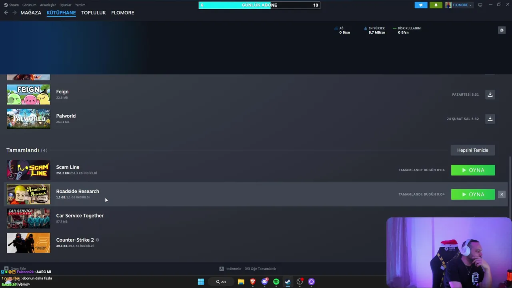The height and width of the screenshot is (288, 512).
Task: Click the Counter-Strike 2 title text
Action: pos(75,240)
